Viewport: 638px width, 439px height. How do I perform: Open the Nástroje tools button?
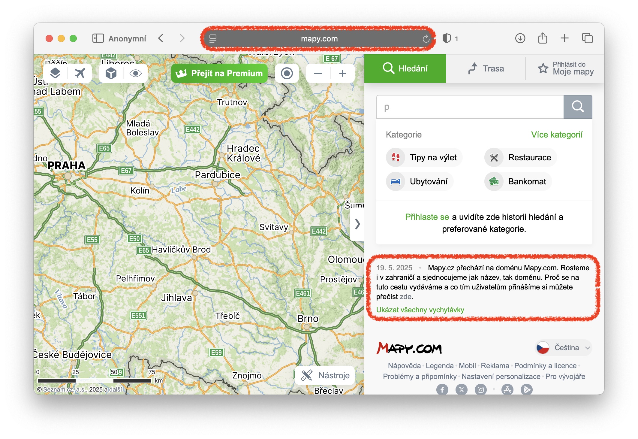tap(325, 375)
